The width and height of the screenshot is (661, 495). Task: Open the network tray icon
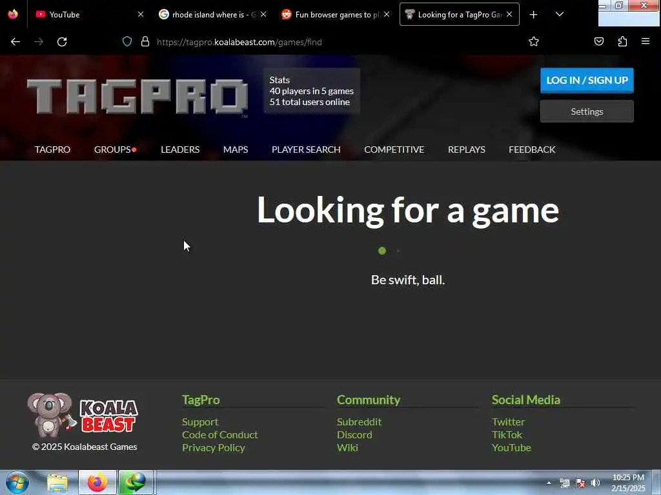pos(564,483)
